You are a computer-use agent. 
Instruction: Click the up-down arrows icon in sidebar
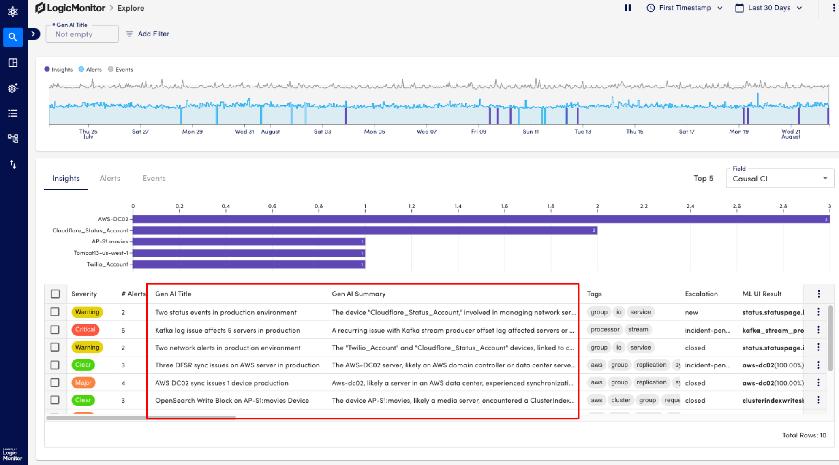(x=13, y=164)
